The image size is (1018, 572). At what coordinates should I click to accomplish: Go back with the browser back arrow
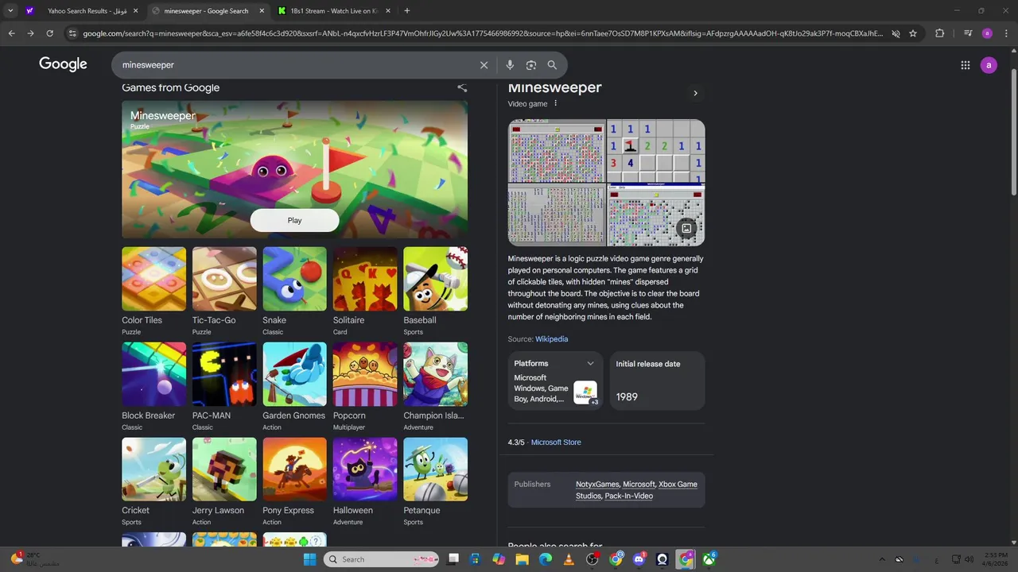coord(11,33)
